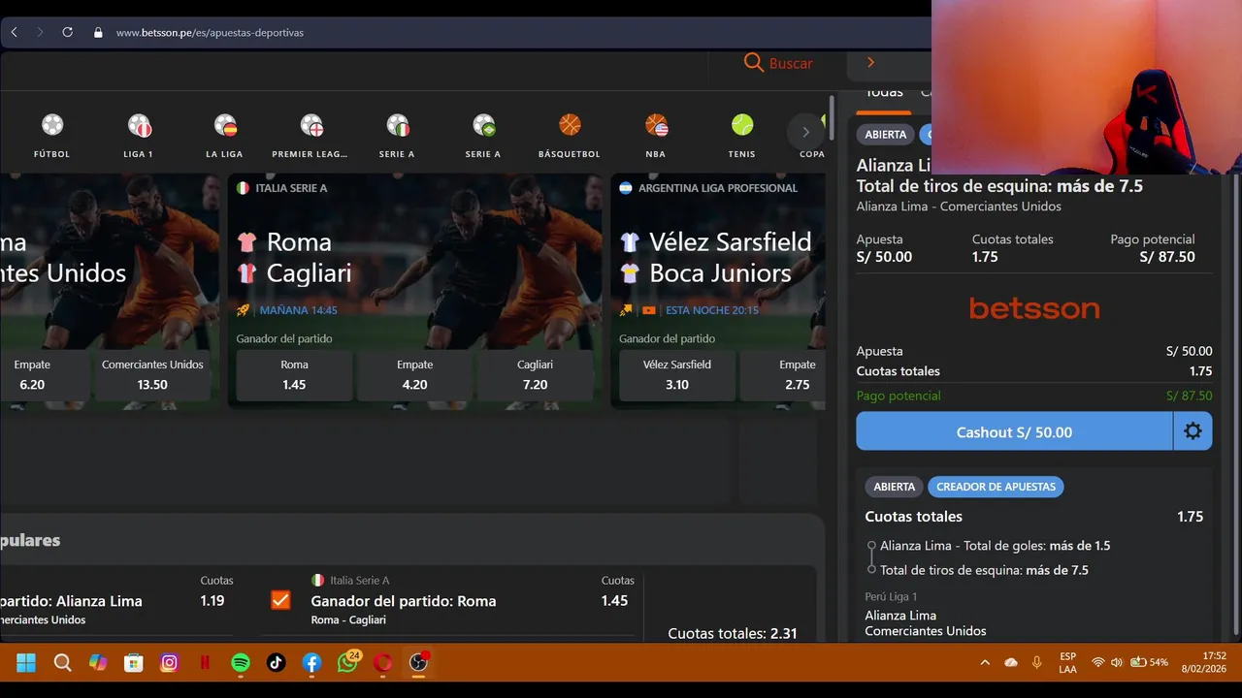The image size is (1242, 698).
Task: Open Argentina Liga Profesional card header
Action: (708, 188)
